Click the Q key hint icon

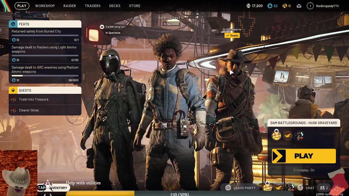228,188
